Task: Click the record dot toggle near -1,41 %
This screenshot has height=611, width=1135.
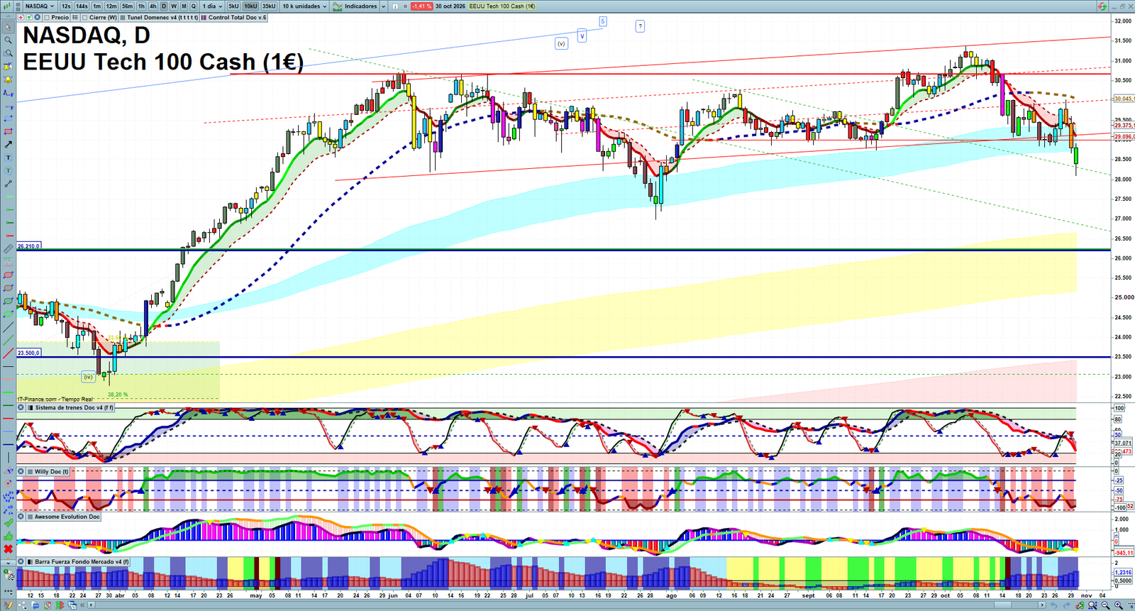Action: pyautogui.click(x=406, y=6)
